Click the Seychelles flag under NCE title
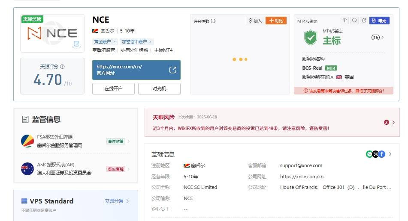The width and height of the screenshot is (408, 221). (95, 31)
